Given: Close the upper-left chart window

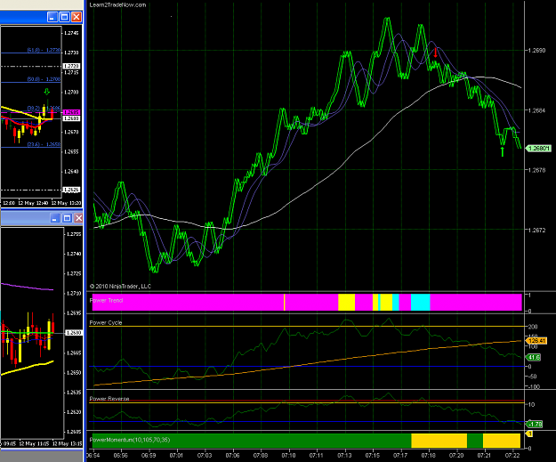Looking at the screenshot, I should point(77,17).
